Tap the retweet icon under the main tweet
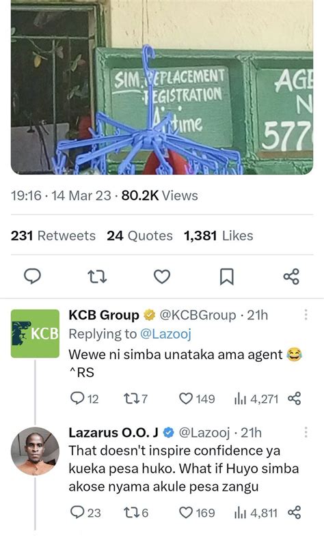Viewport: 324px width, 536px height. tap(97, 277)
